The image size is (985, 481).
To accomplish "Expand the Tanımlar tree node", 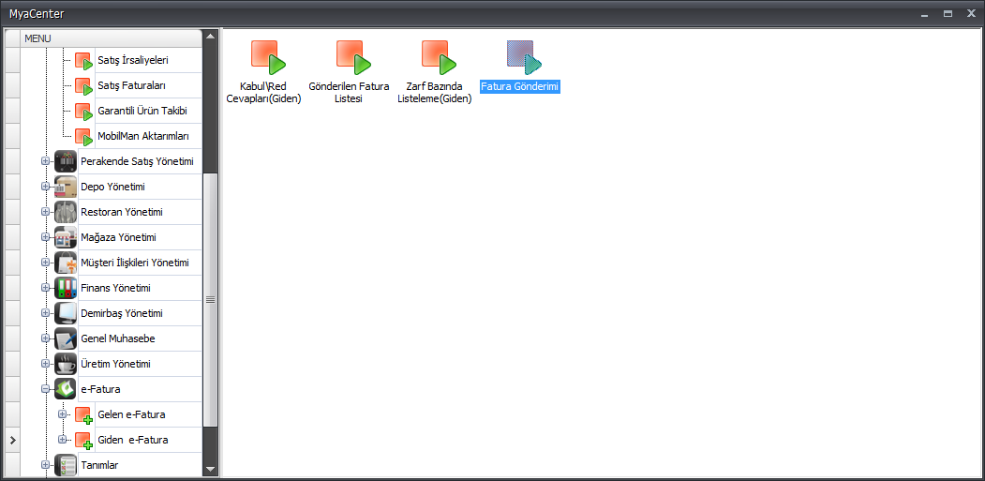I will tap(44, 465).
